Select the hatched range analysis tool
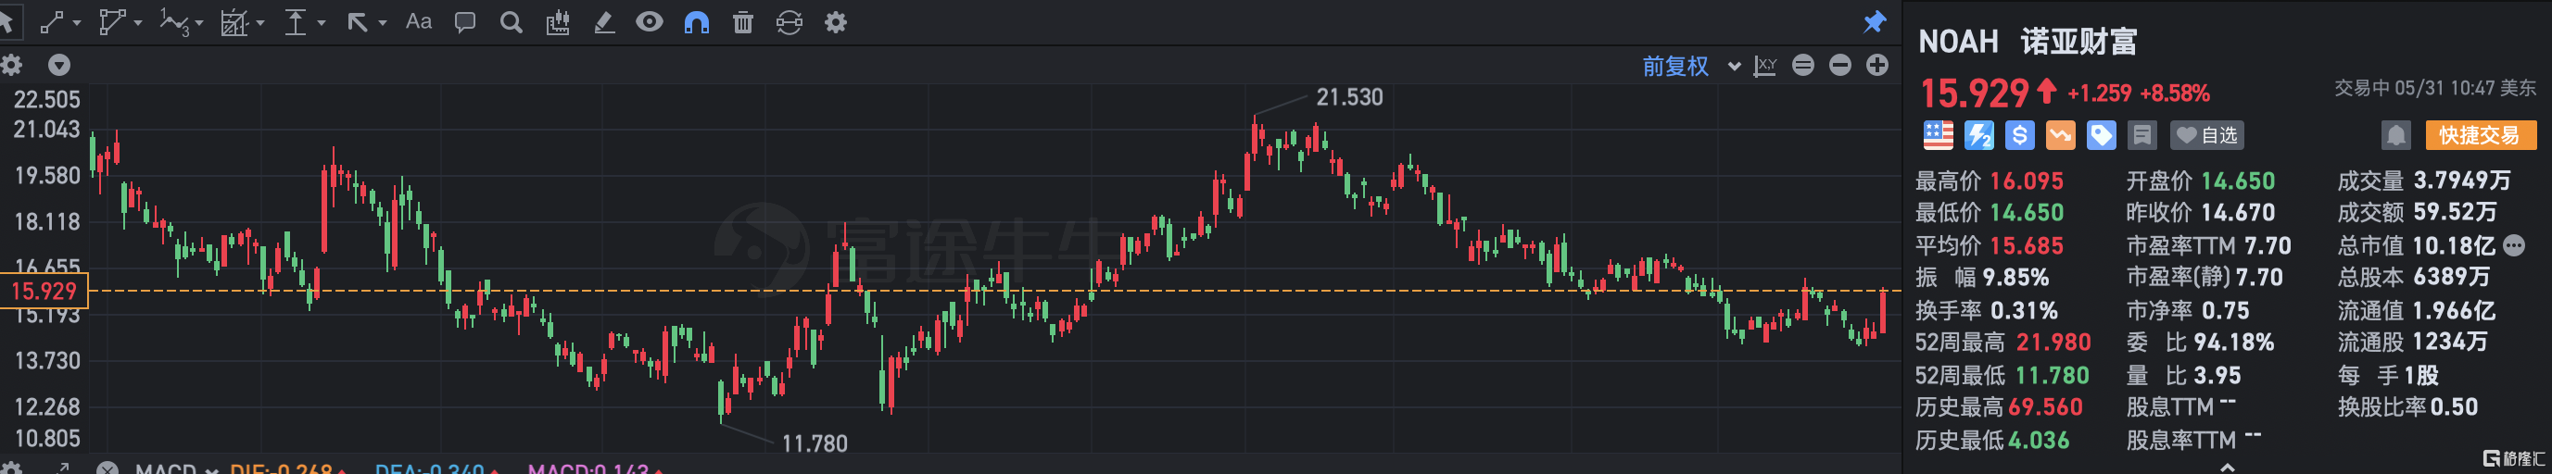This screenshot has height=474, width=2552. coord(234,22)
